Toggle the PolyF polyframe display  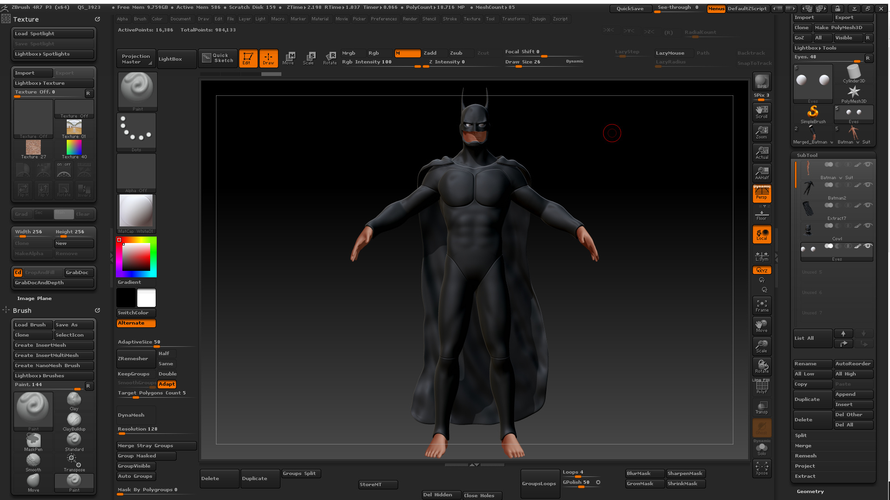[762, 387]
